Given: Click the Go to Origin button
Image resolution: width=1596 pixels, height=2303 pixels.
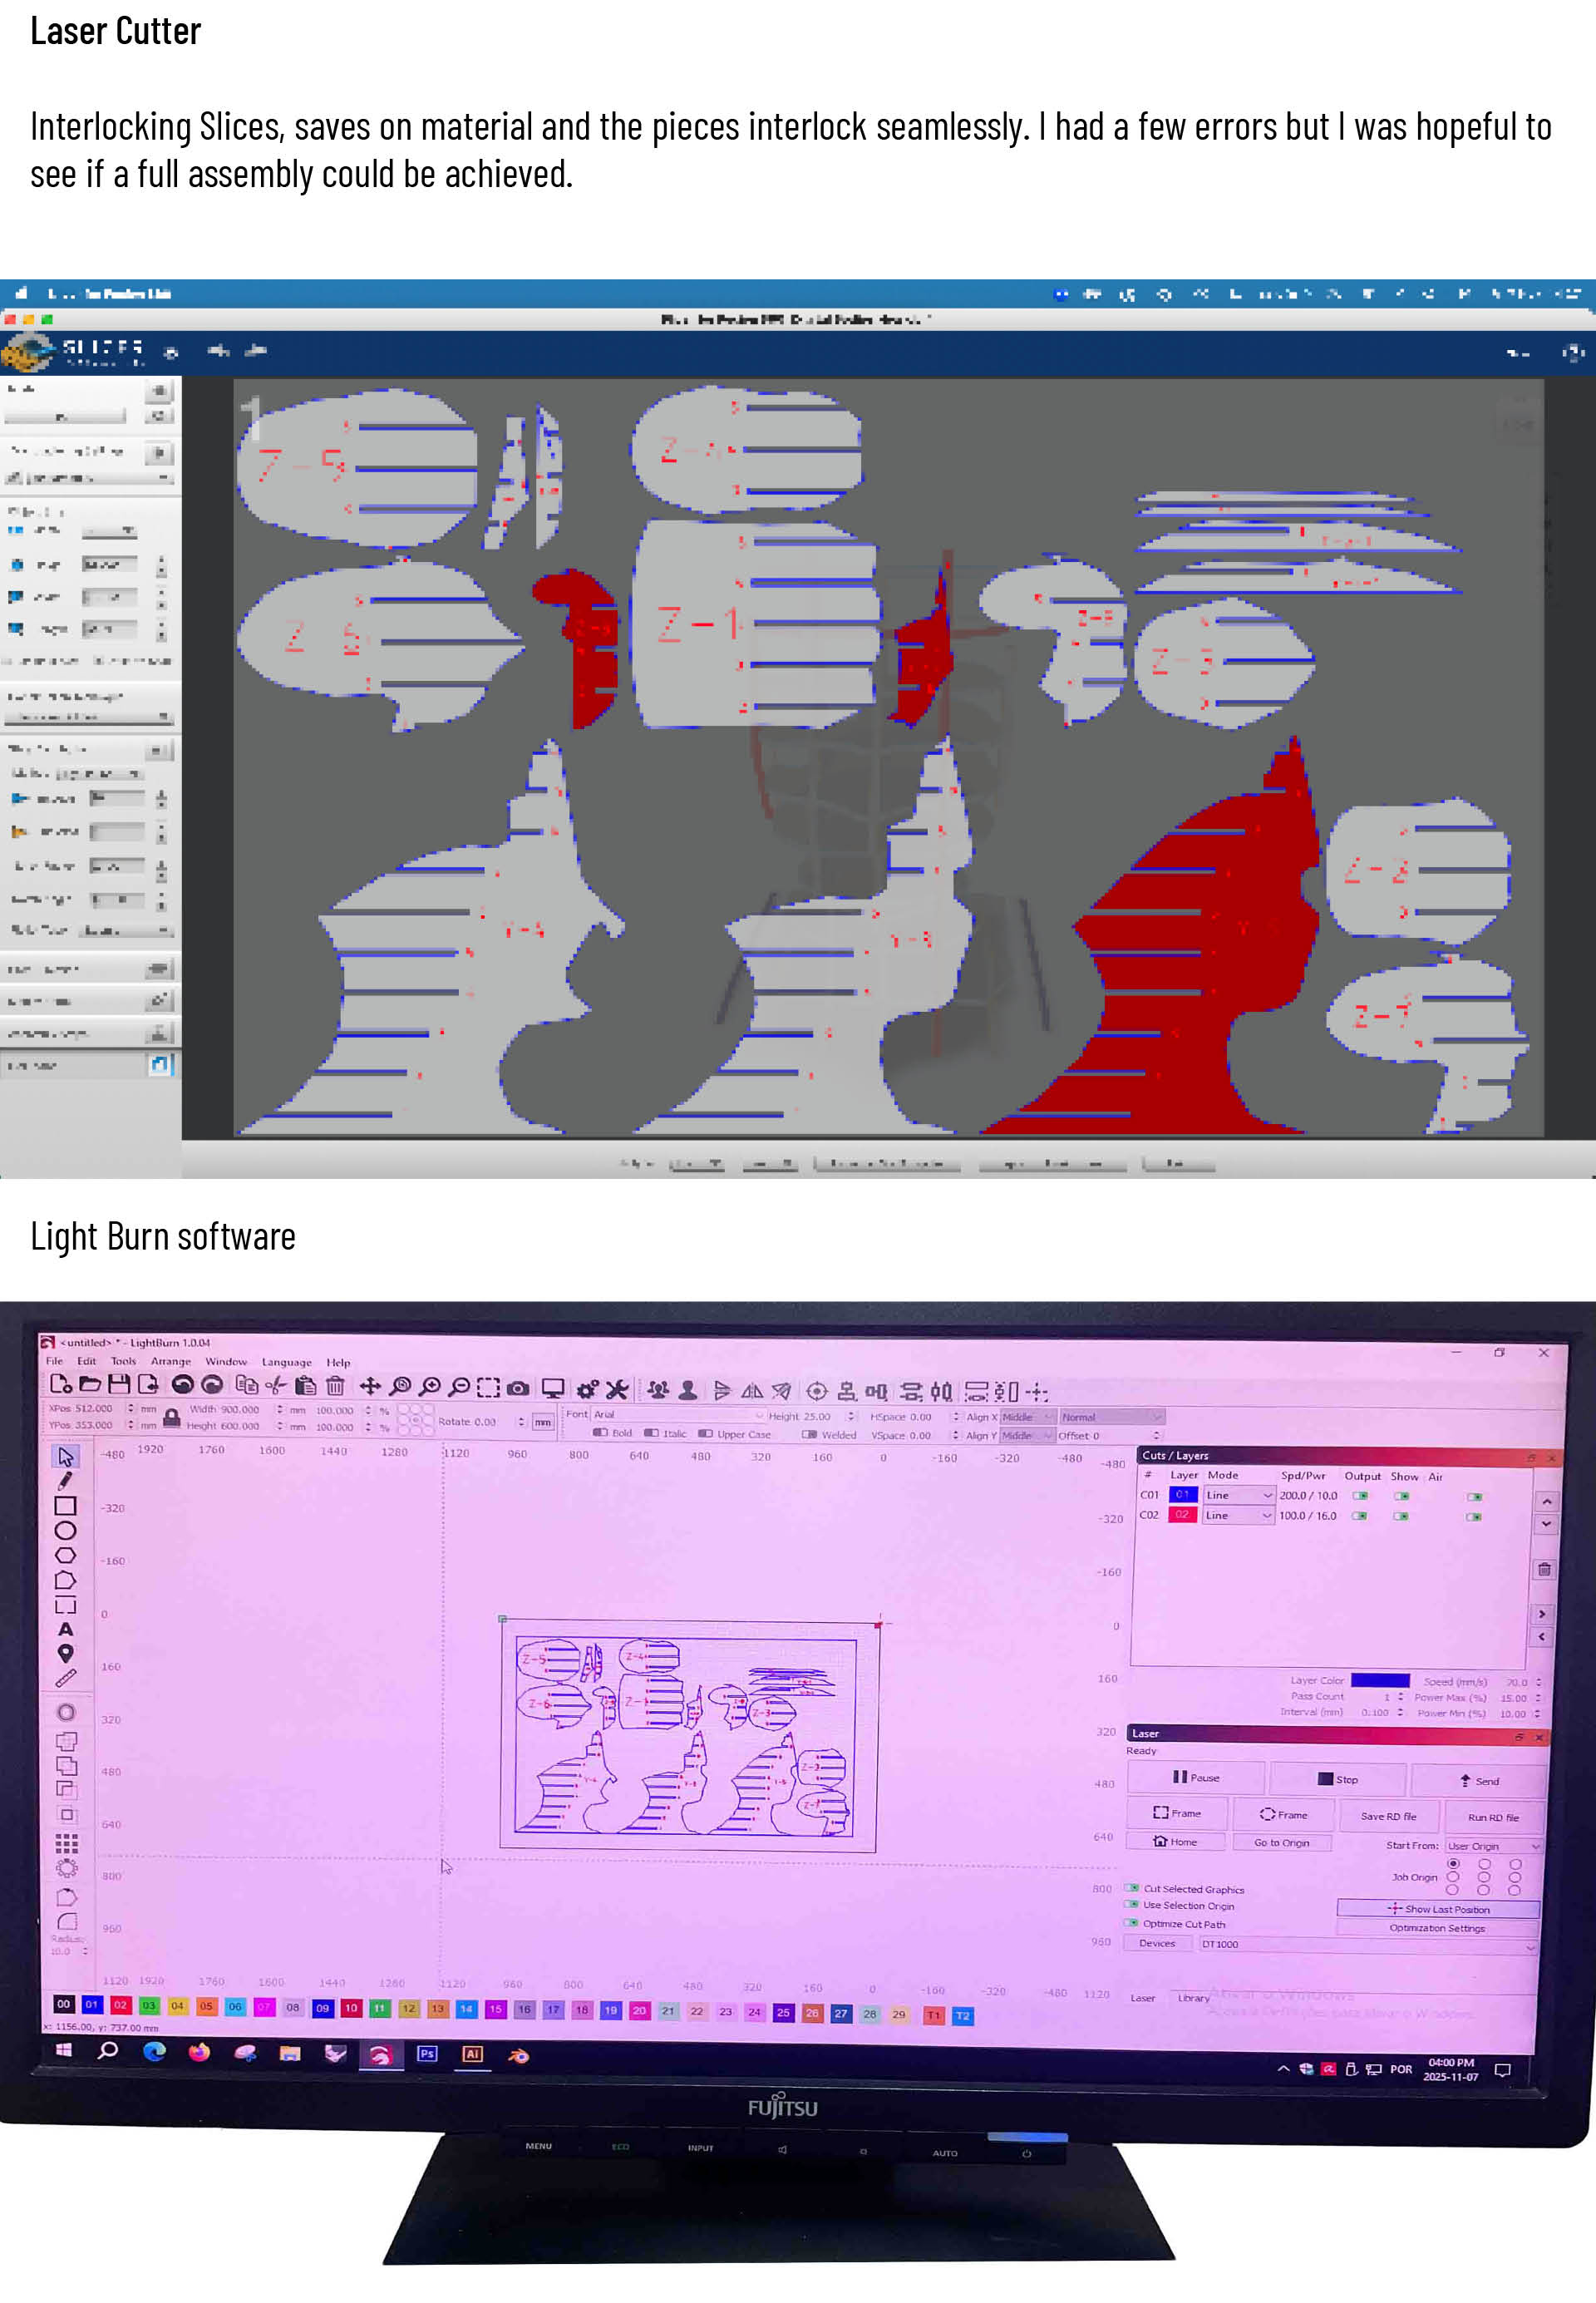Looking at the screenshot, I should click(x=1281, y=1842).
